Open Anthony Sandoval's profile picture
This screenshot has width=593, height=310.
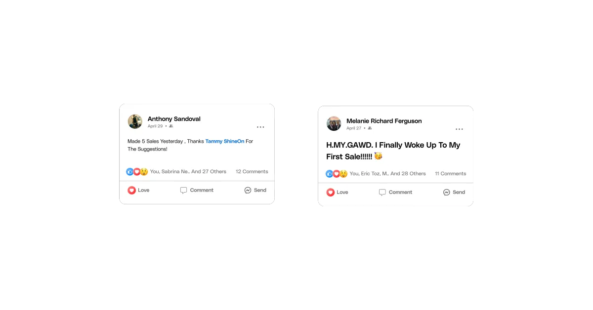click(x=135, y=121)
